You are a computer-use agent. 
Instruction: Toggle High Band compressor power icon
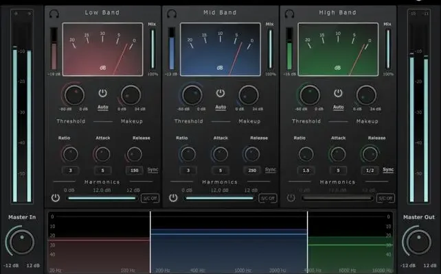(339, 93)
